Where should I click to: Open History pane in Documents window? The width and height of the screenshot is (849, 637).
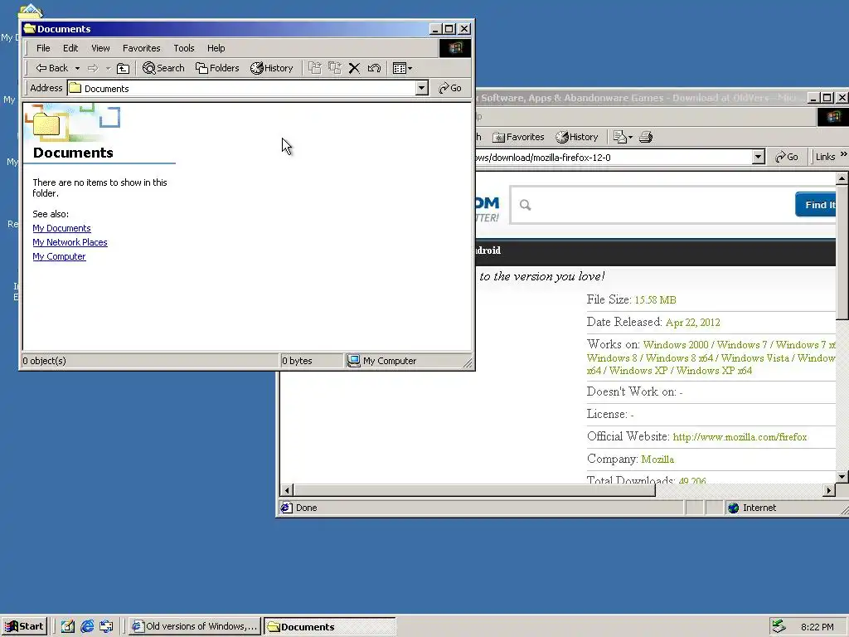tap(271, 68)
